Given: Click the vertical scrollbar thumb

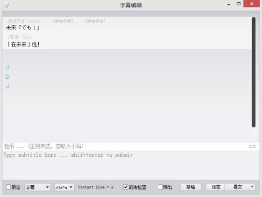Looking at the screenshot, I should [254, 72].
